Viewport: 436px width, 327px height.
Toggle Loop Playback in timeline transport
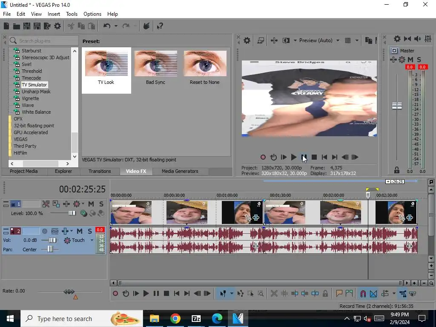[126, 293]
